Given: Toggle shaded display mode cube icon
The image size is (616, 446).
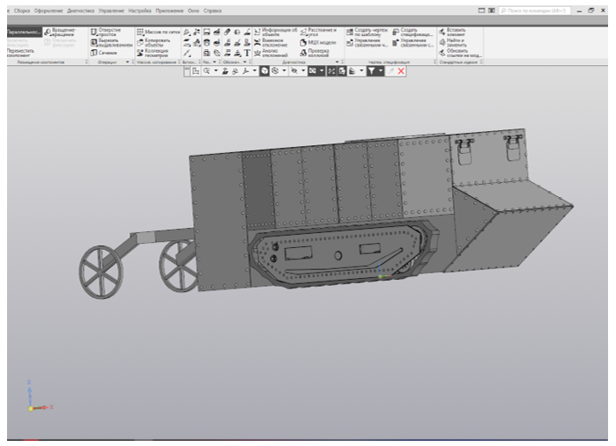Looking at the screenshot, I should coord(263,69).
